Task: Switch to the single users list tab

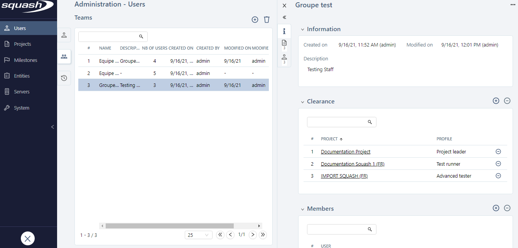Action: pos(64,35)
